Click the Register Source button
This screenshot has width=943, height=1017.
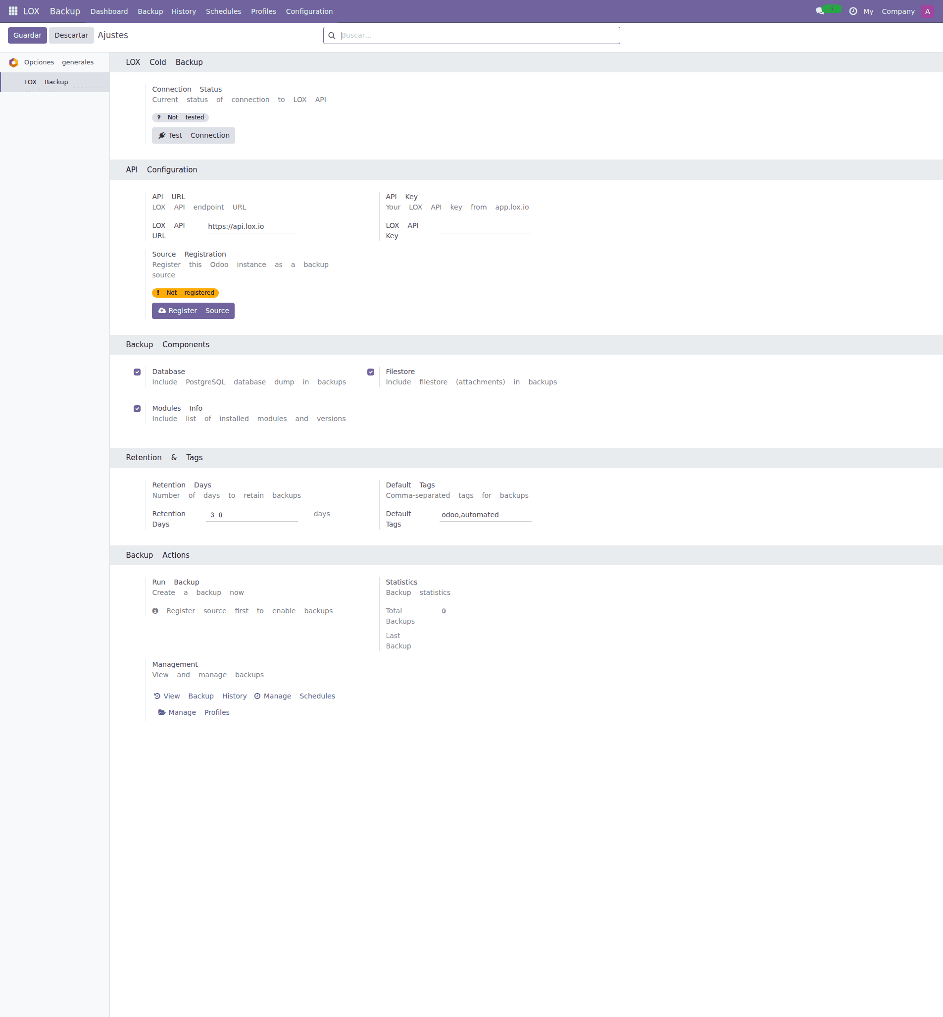193,311
